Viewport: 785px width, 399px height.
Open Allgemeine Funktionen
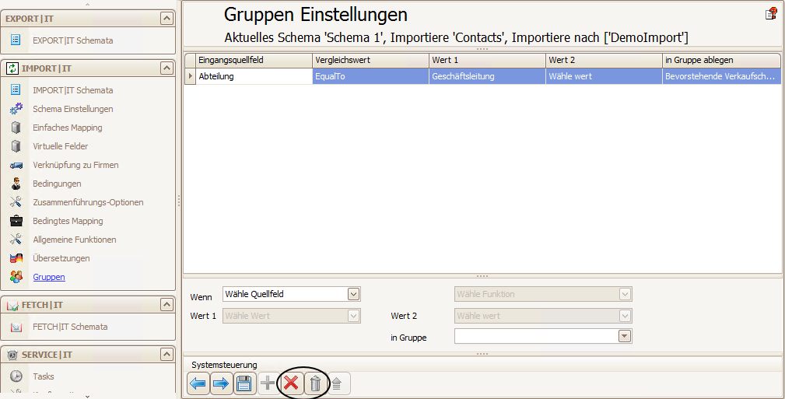(74, 240)
